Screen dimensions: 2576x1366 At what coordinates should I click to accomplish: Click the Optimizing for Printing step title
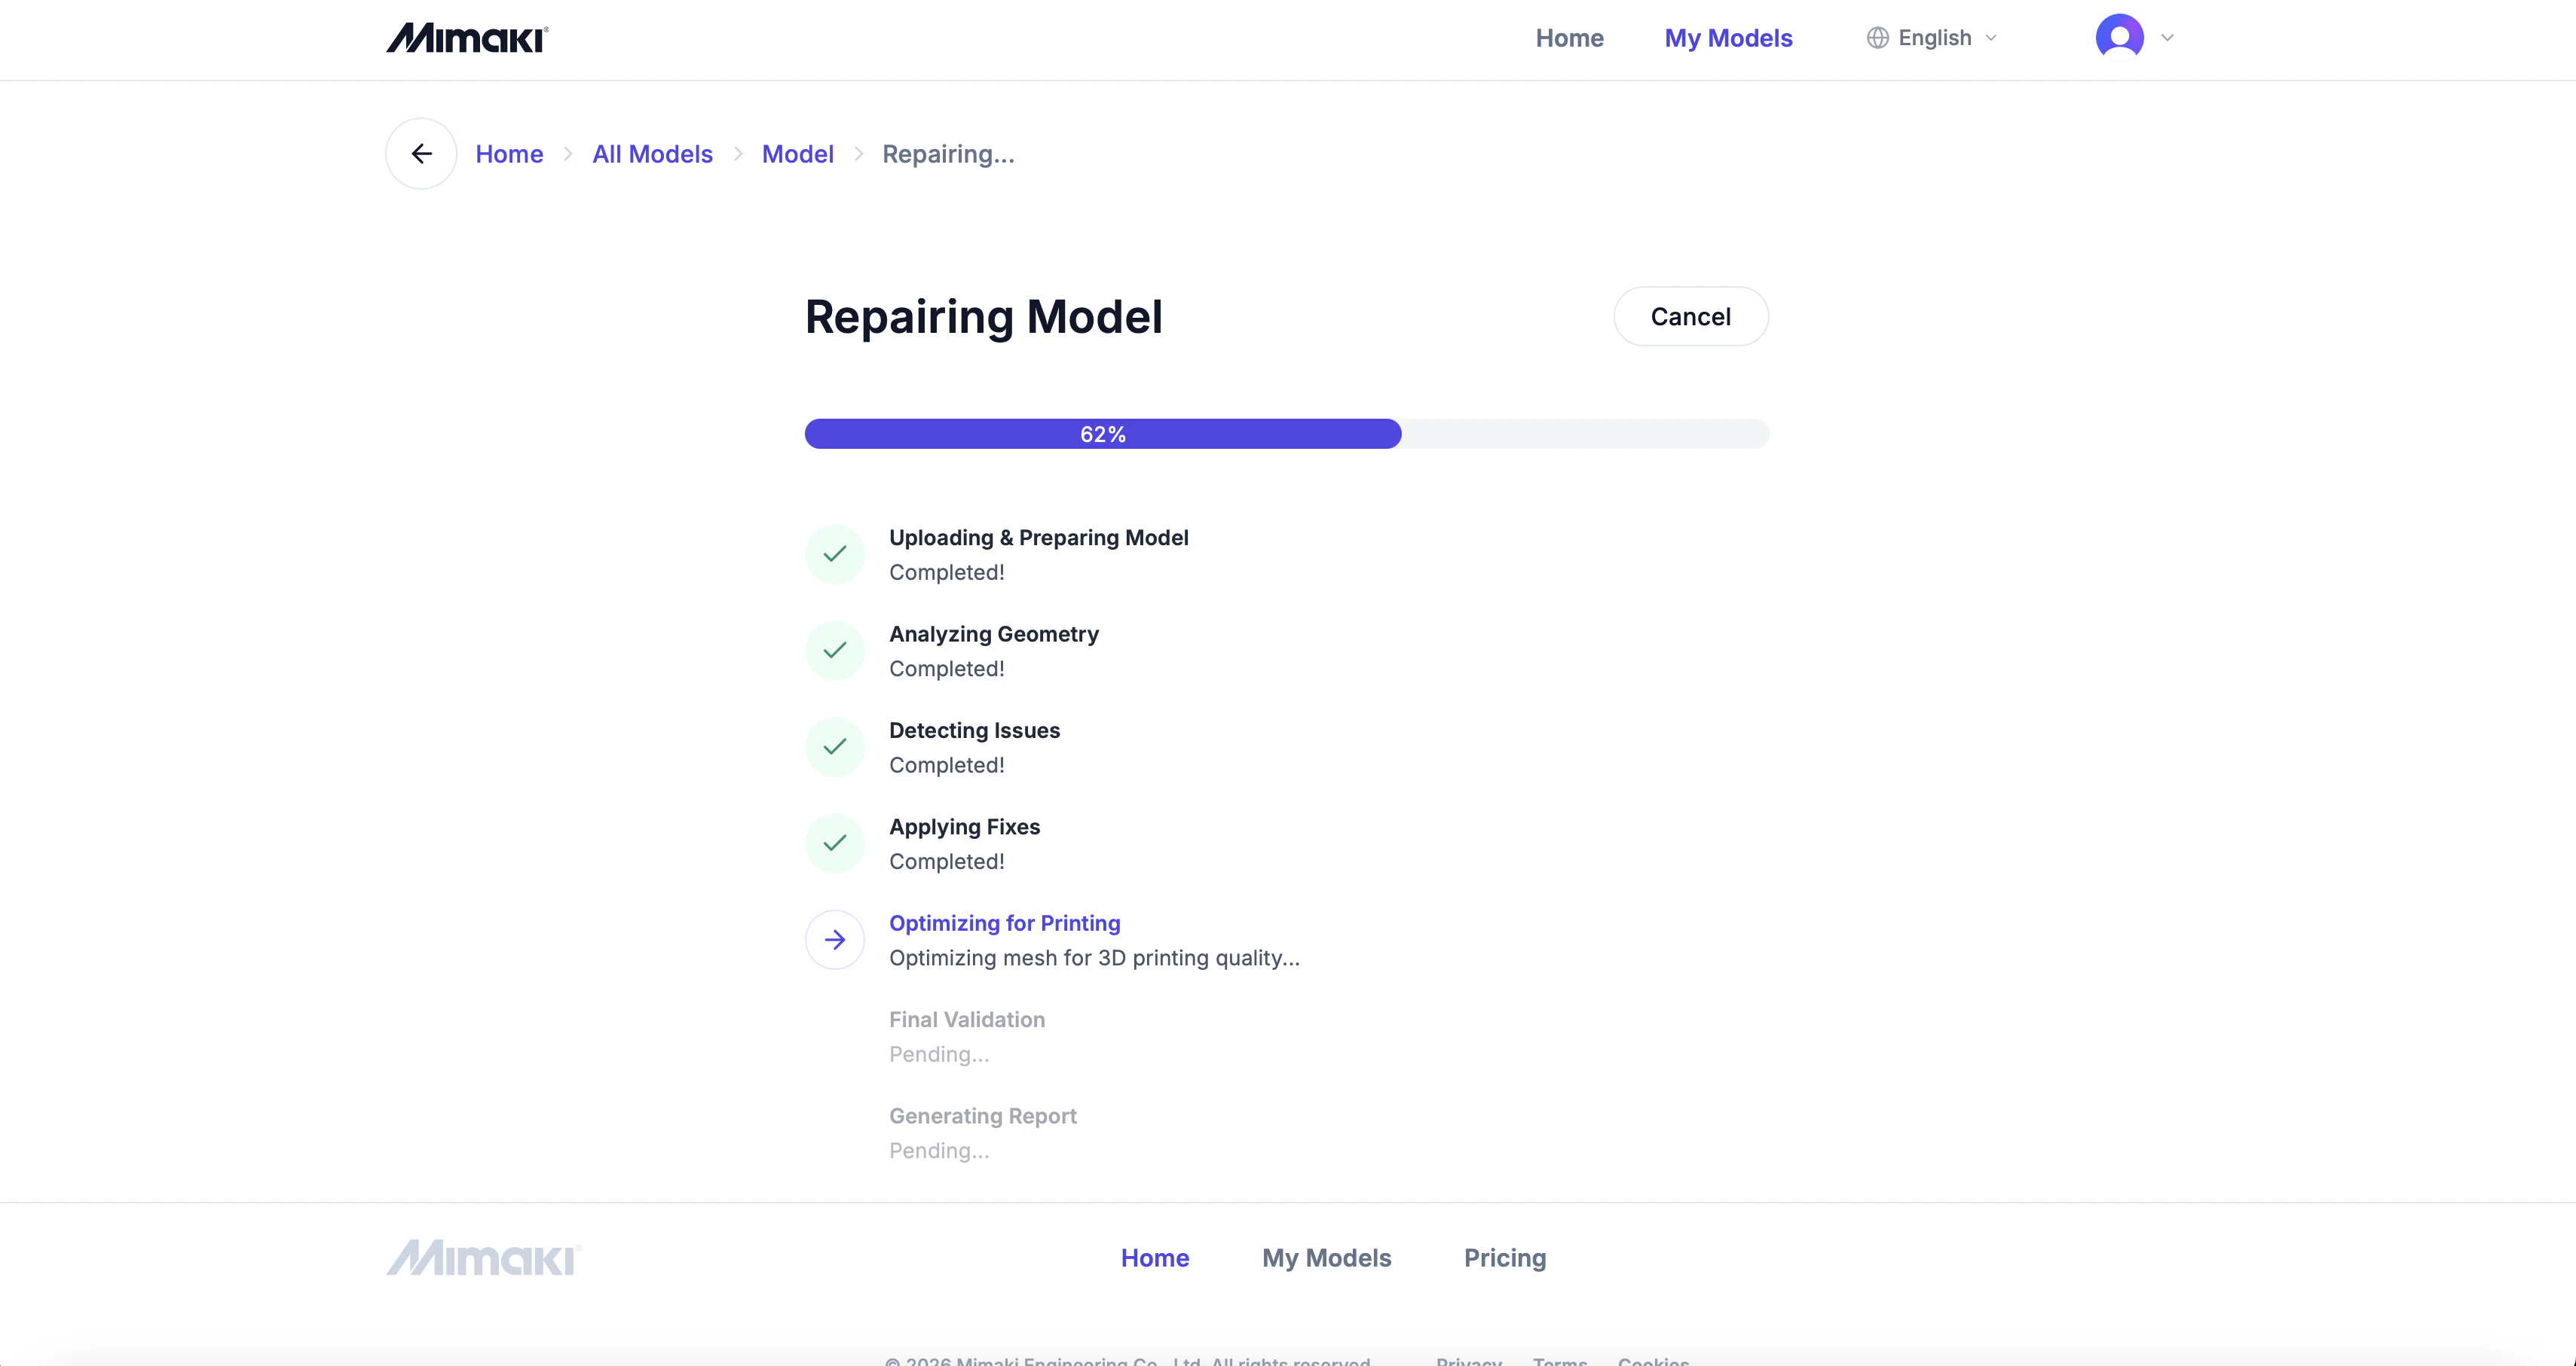pyautogui.click(x=1004, y=923)
